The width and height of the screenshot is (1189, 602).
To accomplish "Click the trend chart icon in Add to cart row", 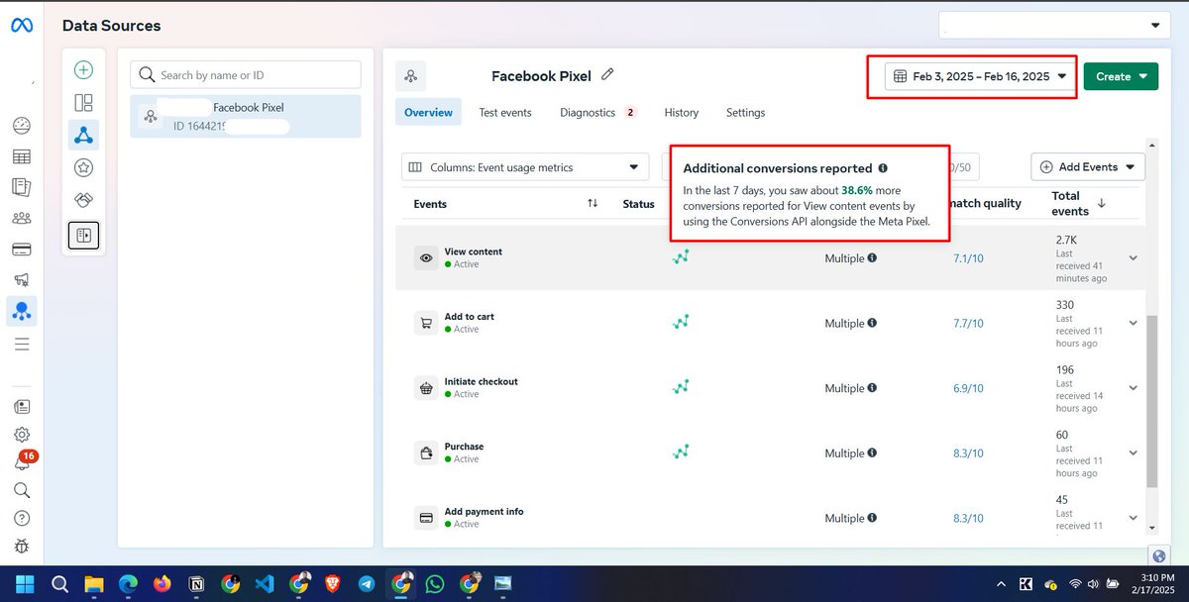I will (x=681, y=322).
